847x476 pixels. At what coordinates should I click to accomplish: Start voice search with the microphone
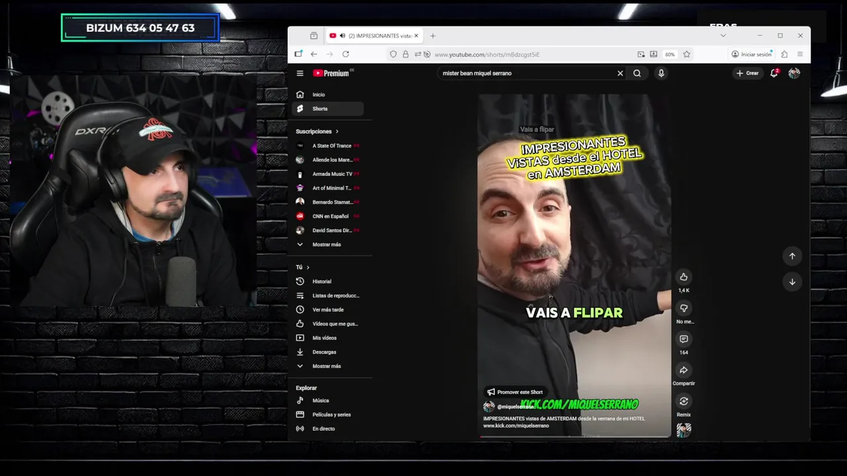[660, 73]
